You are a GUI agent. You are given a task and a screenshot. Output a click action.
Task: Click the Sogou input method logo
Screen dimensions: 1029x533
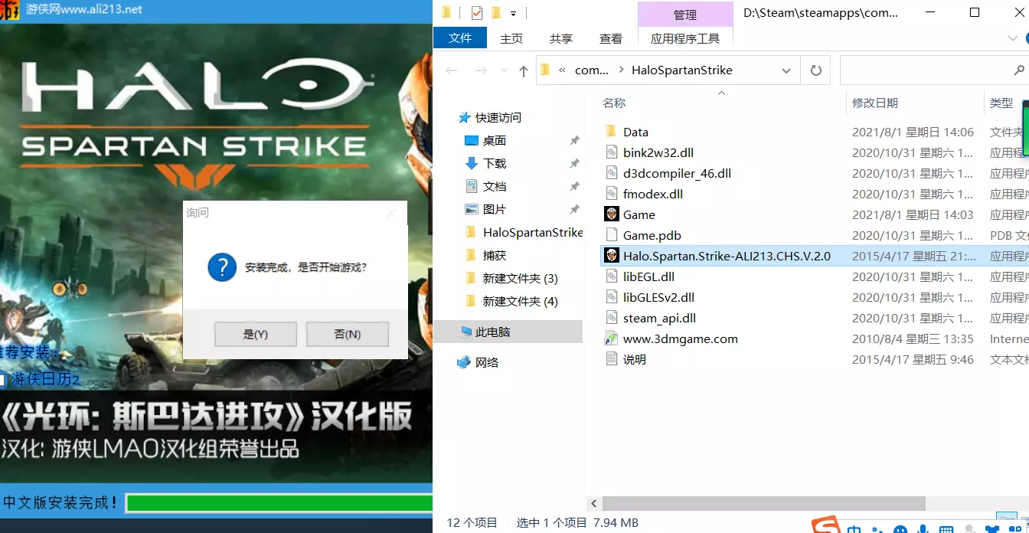(825, 526)
